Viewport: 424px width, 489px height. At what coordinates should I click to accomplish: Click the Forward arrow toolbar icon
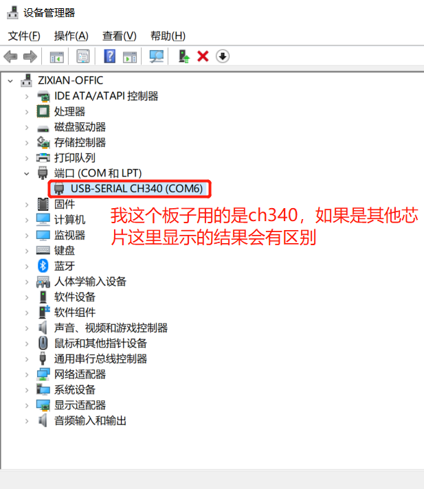30,56
